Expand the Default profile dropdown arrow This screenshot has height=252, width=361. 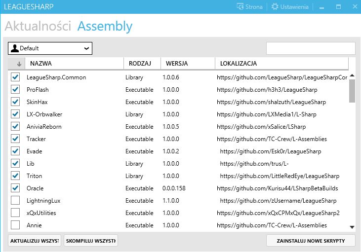[86, 48]
